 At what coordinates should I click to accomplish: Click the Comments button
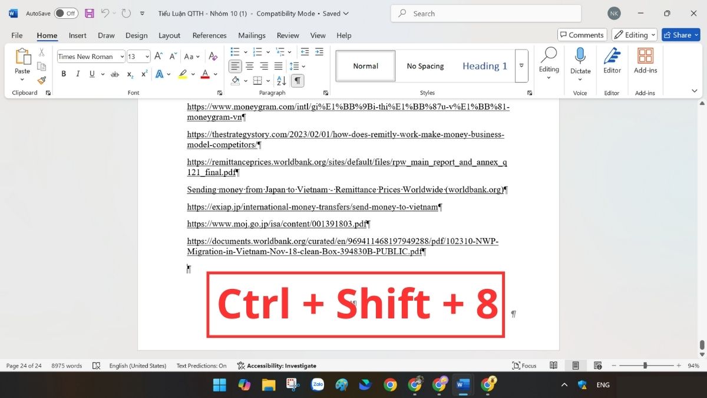[582, 35]
